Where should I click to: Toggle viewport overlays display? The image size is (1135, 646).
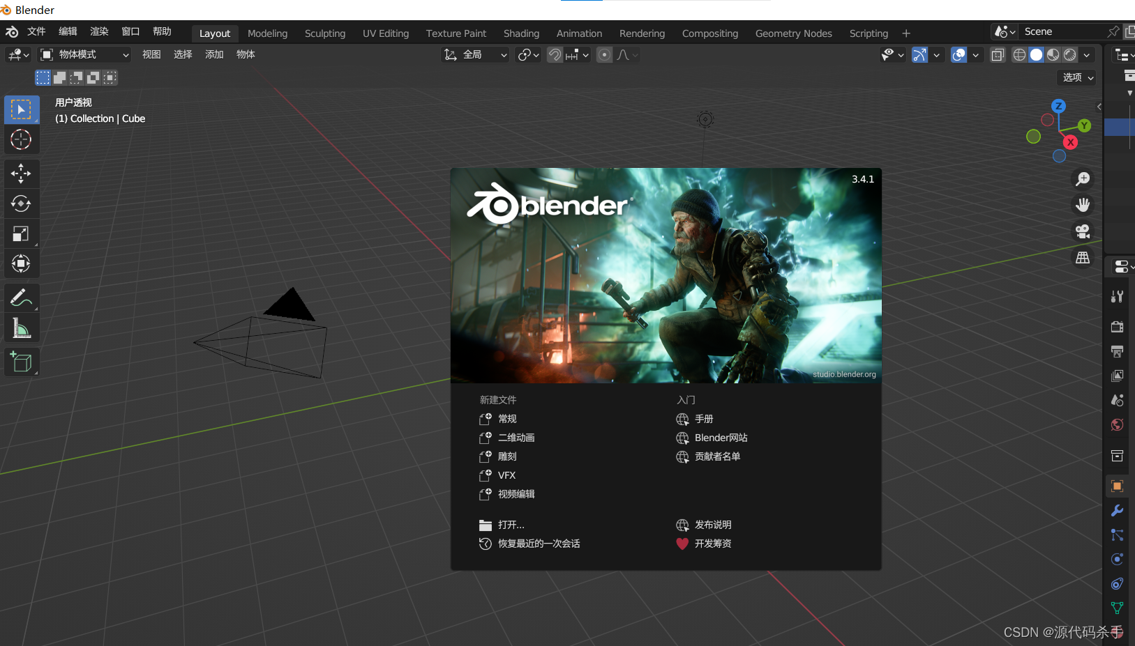point(959,55)
